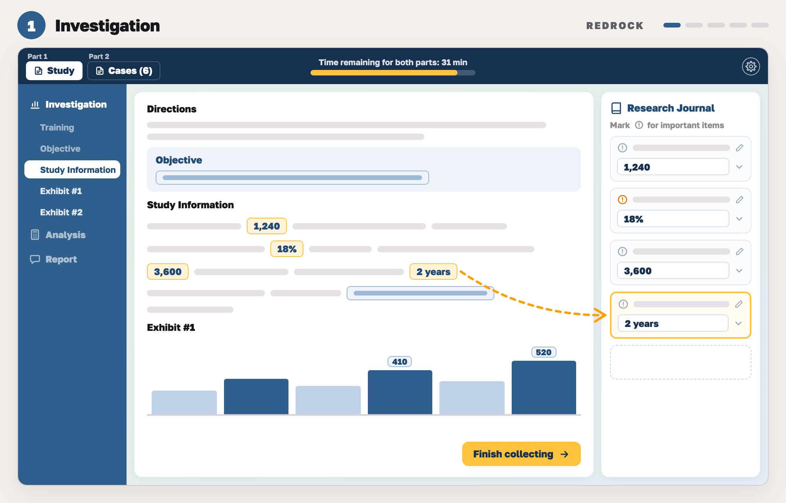Select the 410 bar label in exhibit
This screenshot has height=503, width=786.
400,362
